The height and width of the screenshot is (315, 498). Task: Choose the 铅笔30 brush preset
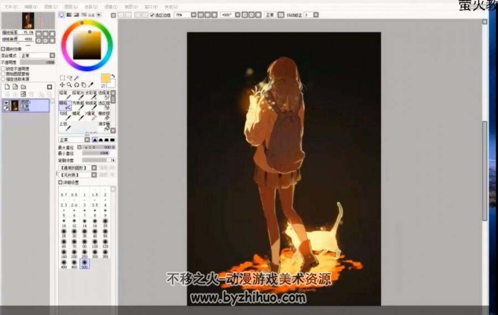78,95
